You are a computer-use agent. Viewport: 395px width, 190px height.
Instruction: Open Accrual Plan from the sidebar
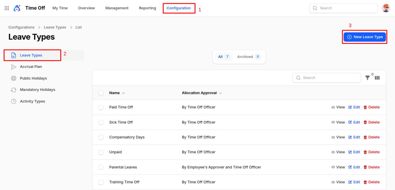click(x=31, y=67)
